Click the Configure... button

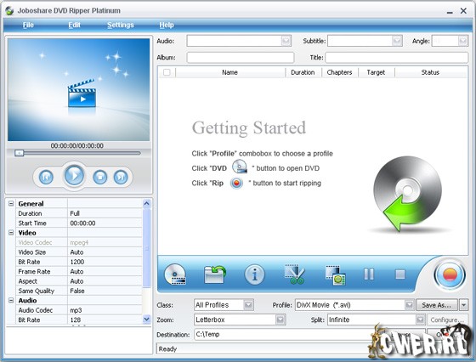pyautogui.click(x=447, y=320)
